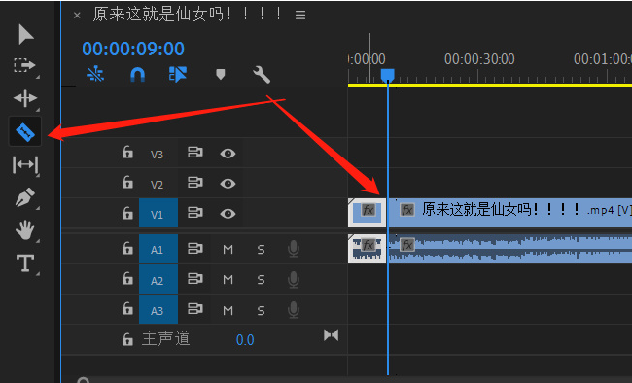
Task: Toggle lock on track A1
Action: pos(127,248)
